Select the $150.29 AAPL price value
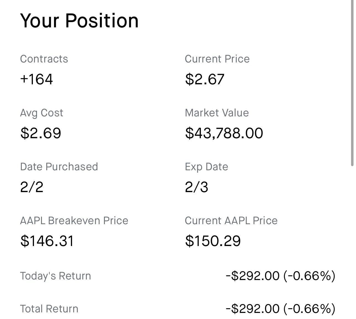Viewport: 356px width, 319px height. (x=213, y=241)
